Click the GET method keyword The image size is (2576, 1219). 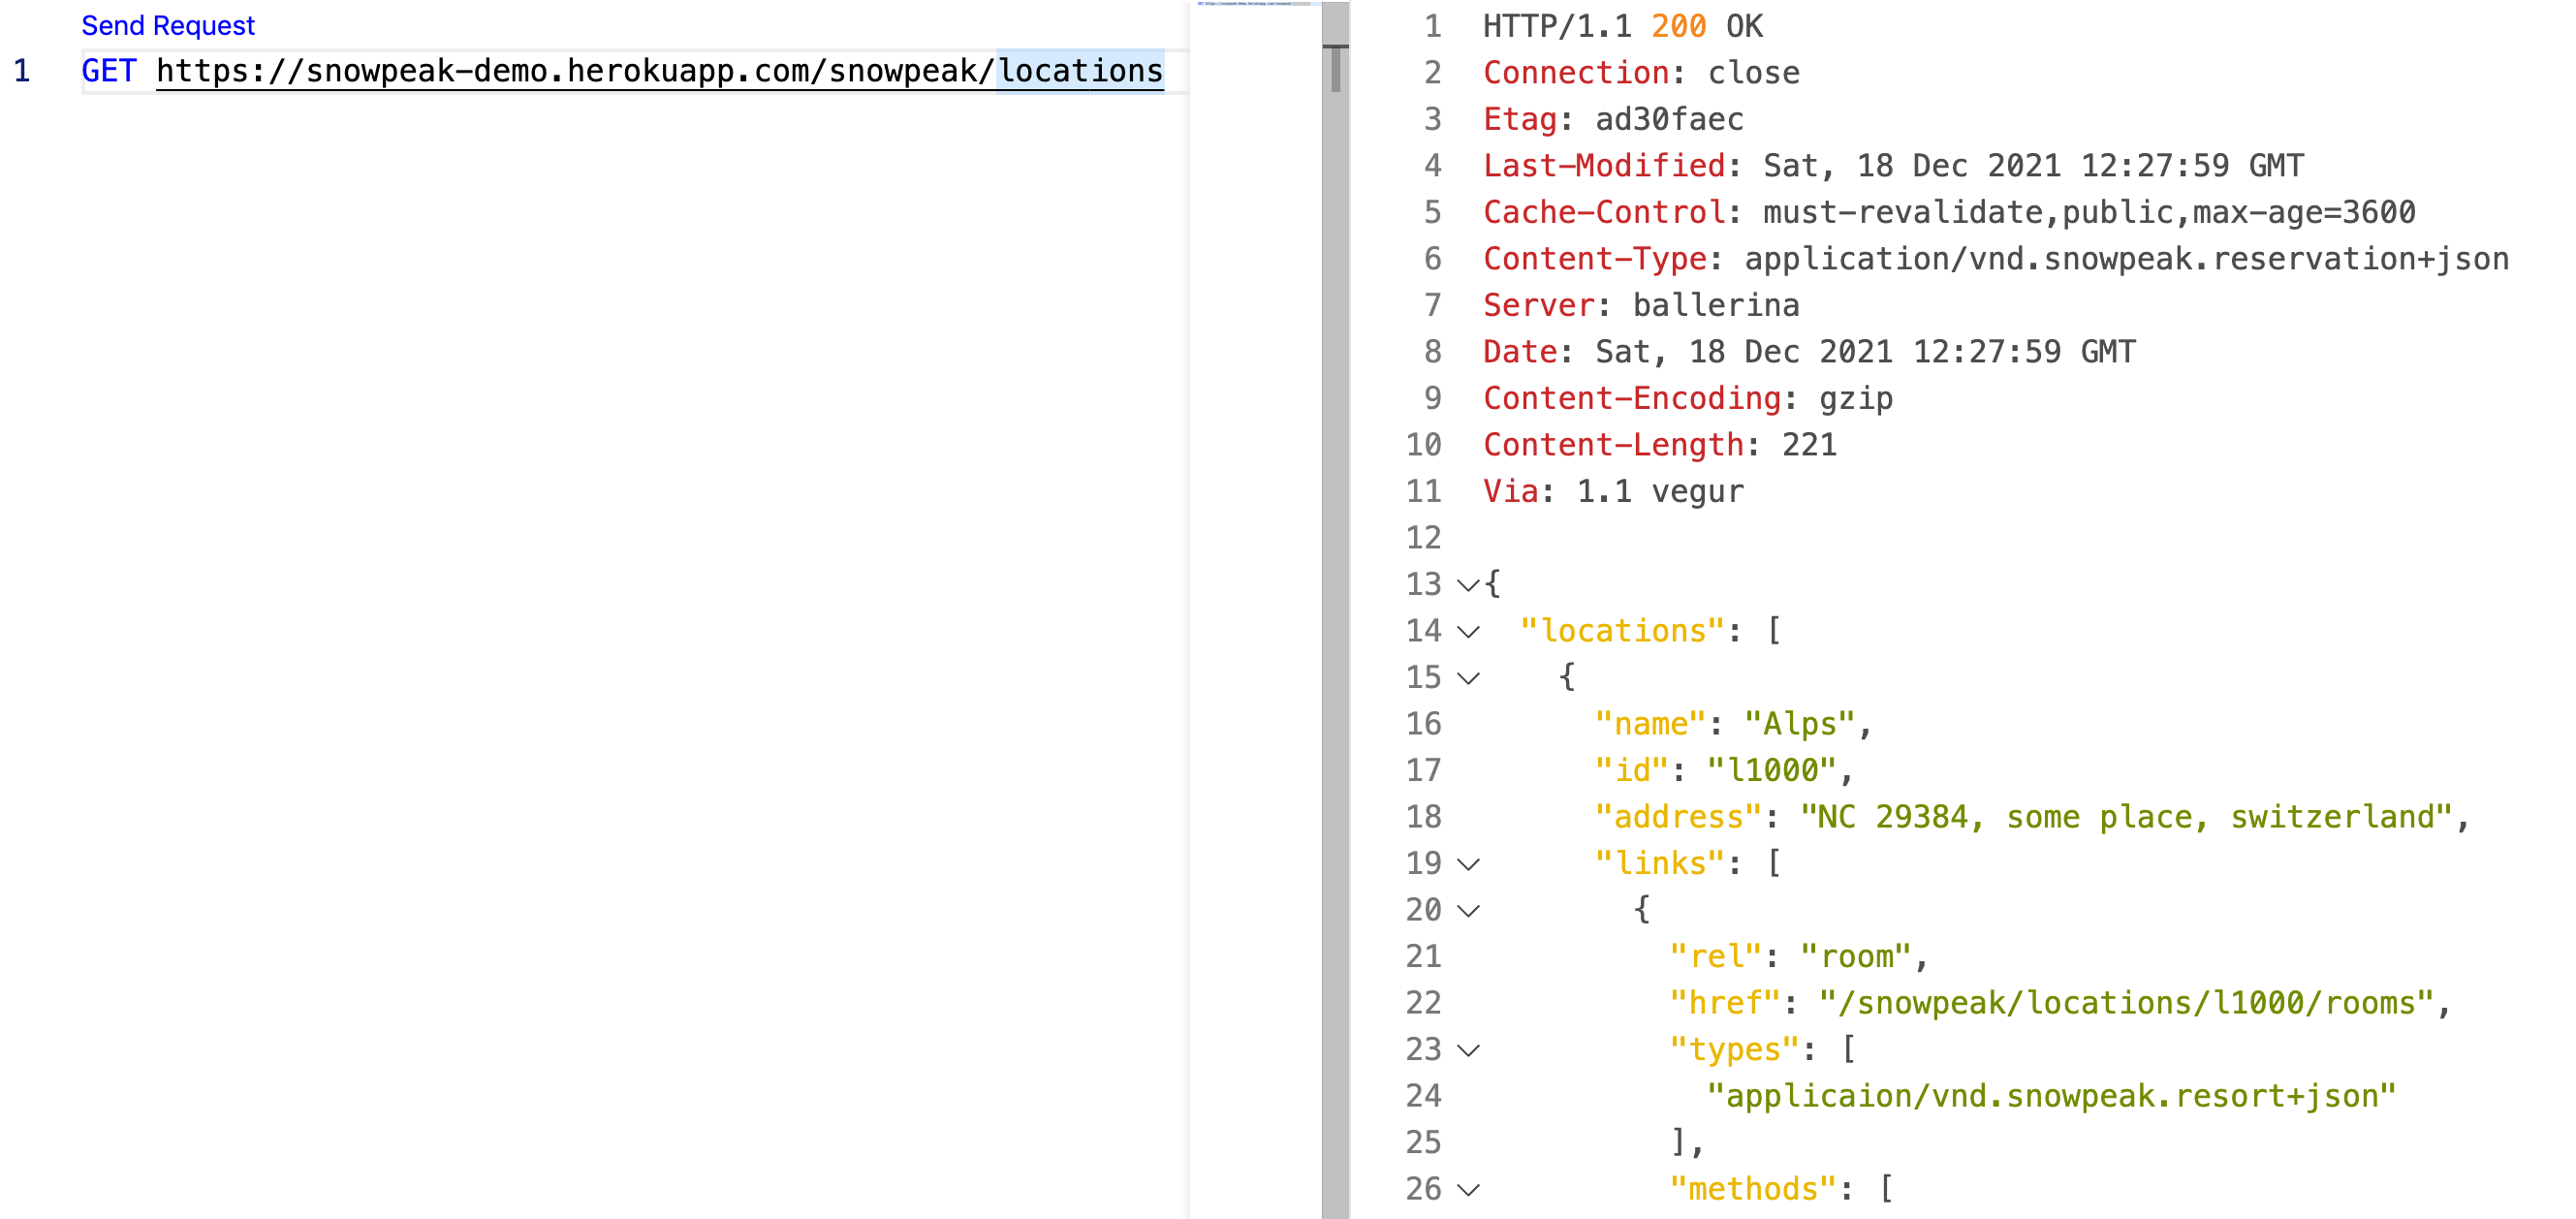tap(109, 70)
